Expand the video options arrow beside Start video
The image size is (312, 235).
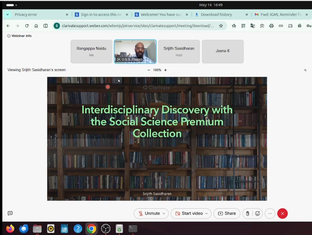click(x=206, y=213)
